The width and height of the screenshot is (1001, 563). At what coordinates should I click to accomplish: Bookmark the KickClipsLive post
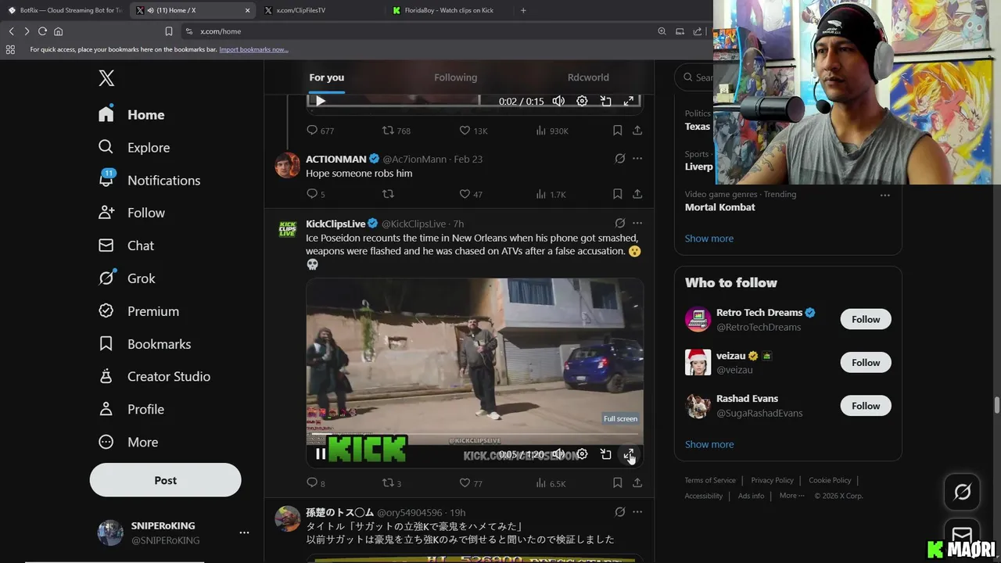pyautogui.click(x=618, y=483)
